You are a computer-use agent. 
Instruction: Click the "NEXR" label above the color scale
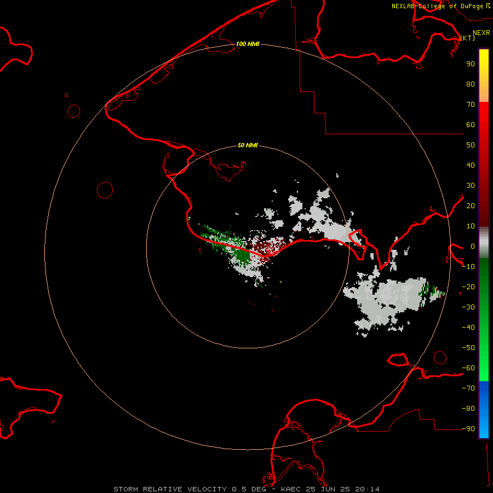(x=481, y=32)
